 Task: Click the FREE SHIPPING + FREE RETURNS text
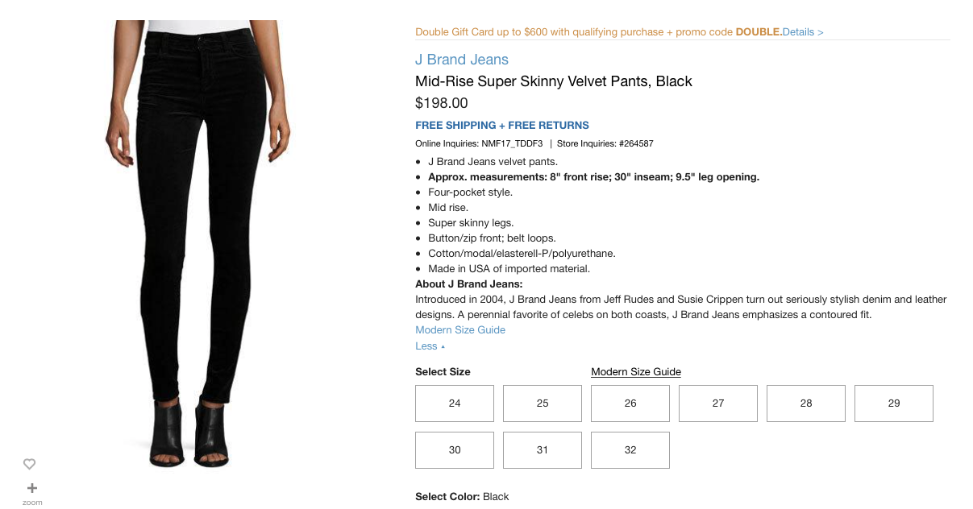(x=501, y=125)
